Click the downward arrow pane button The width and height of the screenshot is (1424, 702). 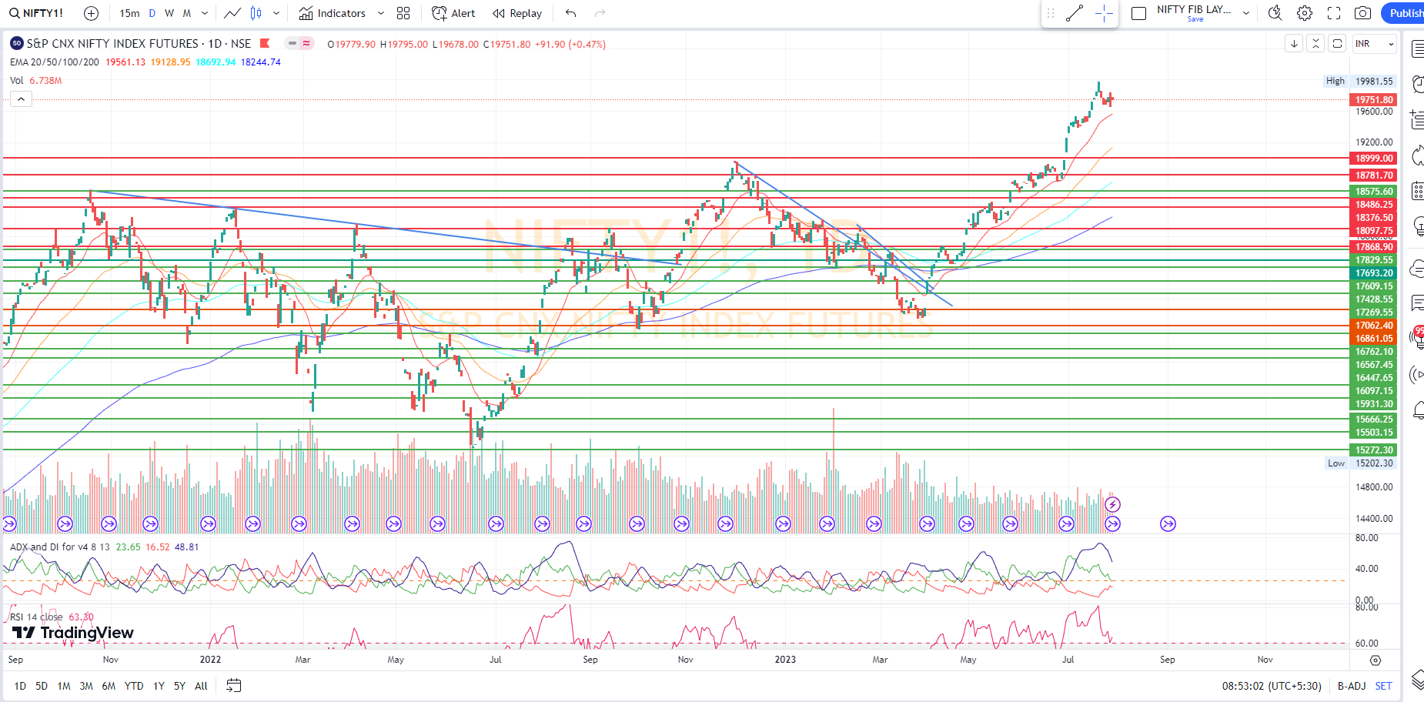point(1295,44)
